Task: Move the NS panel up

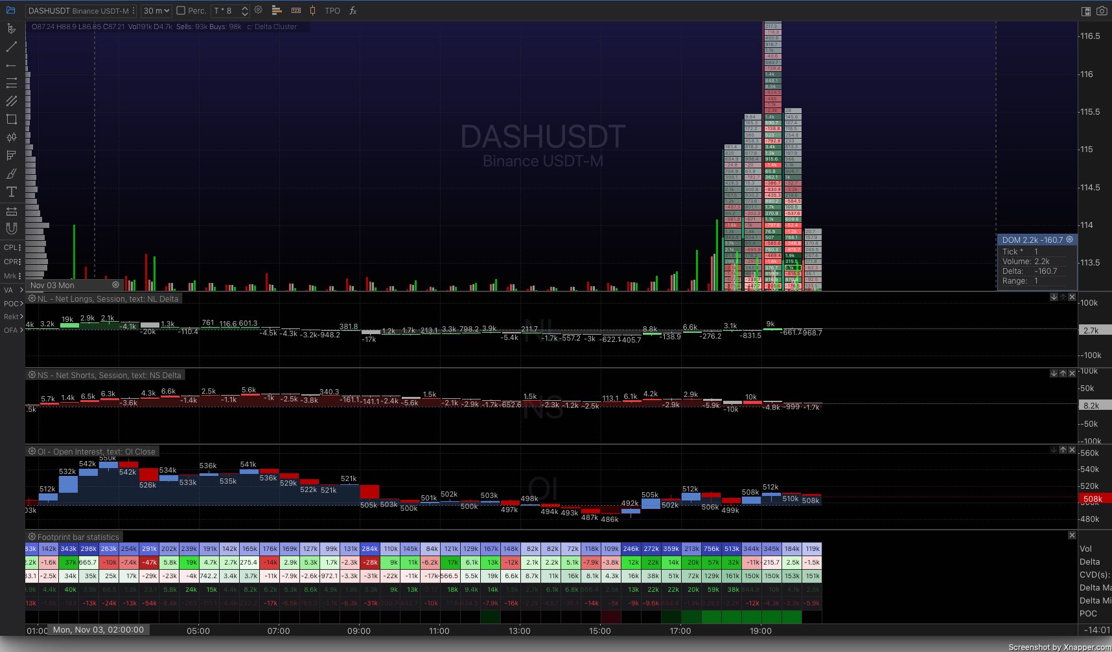Action: [x=1063, y=374]
